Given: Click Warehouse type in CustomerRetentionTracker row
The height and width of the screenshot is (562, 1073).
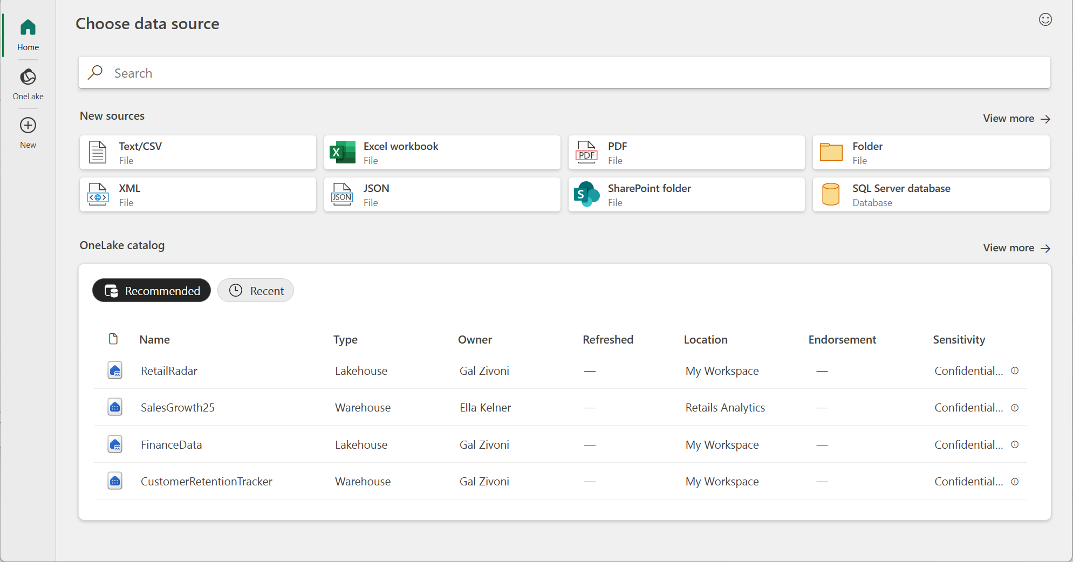Looking at the screenshot, I should (363, 481).
